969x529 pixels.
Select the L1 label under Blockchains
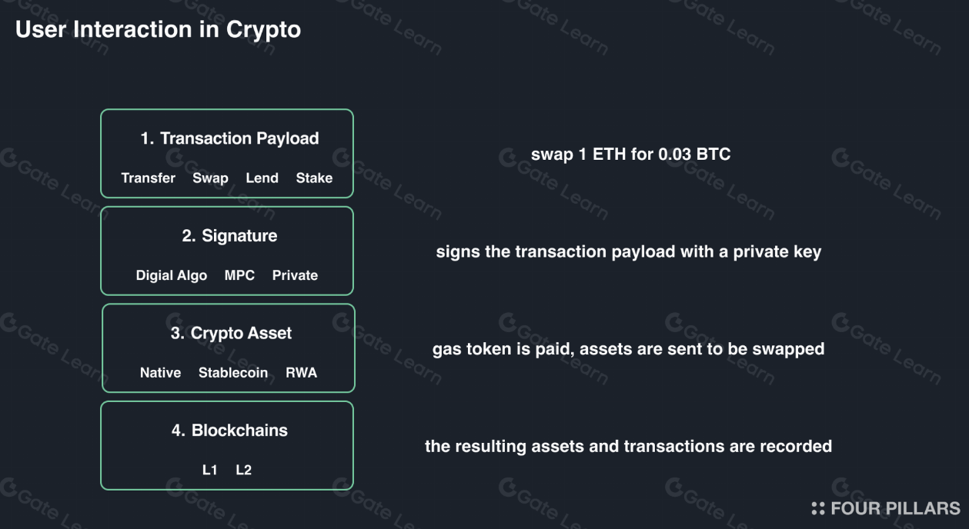pos(210,470)
